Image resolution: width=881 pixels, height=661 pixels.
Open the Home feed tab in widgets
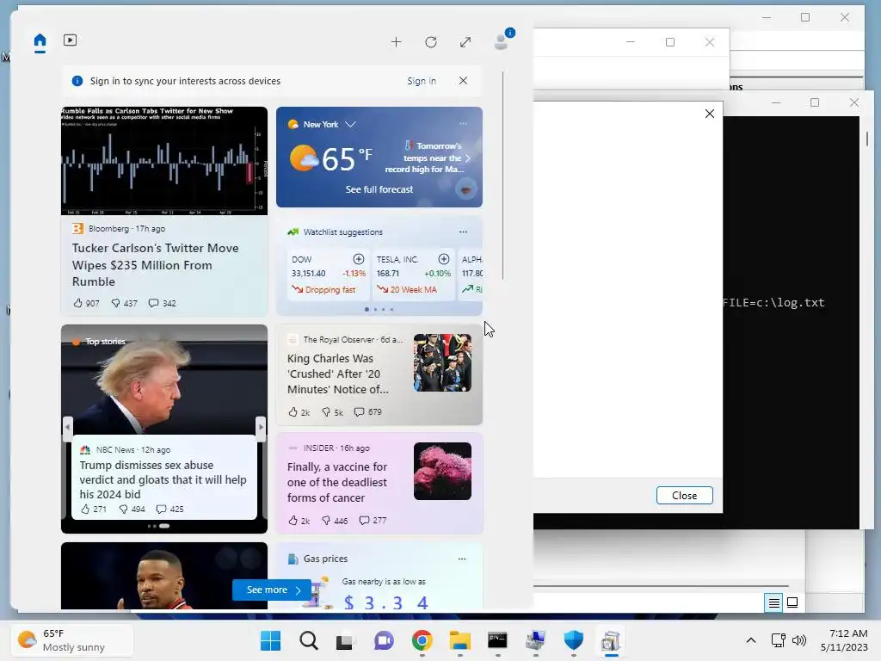point(40,40)
